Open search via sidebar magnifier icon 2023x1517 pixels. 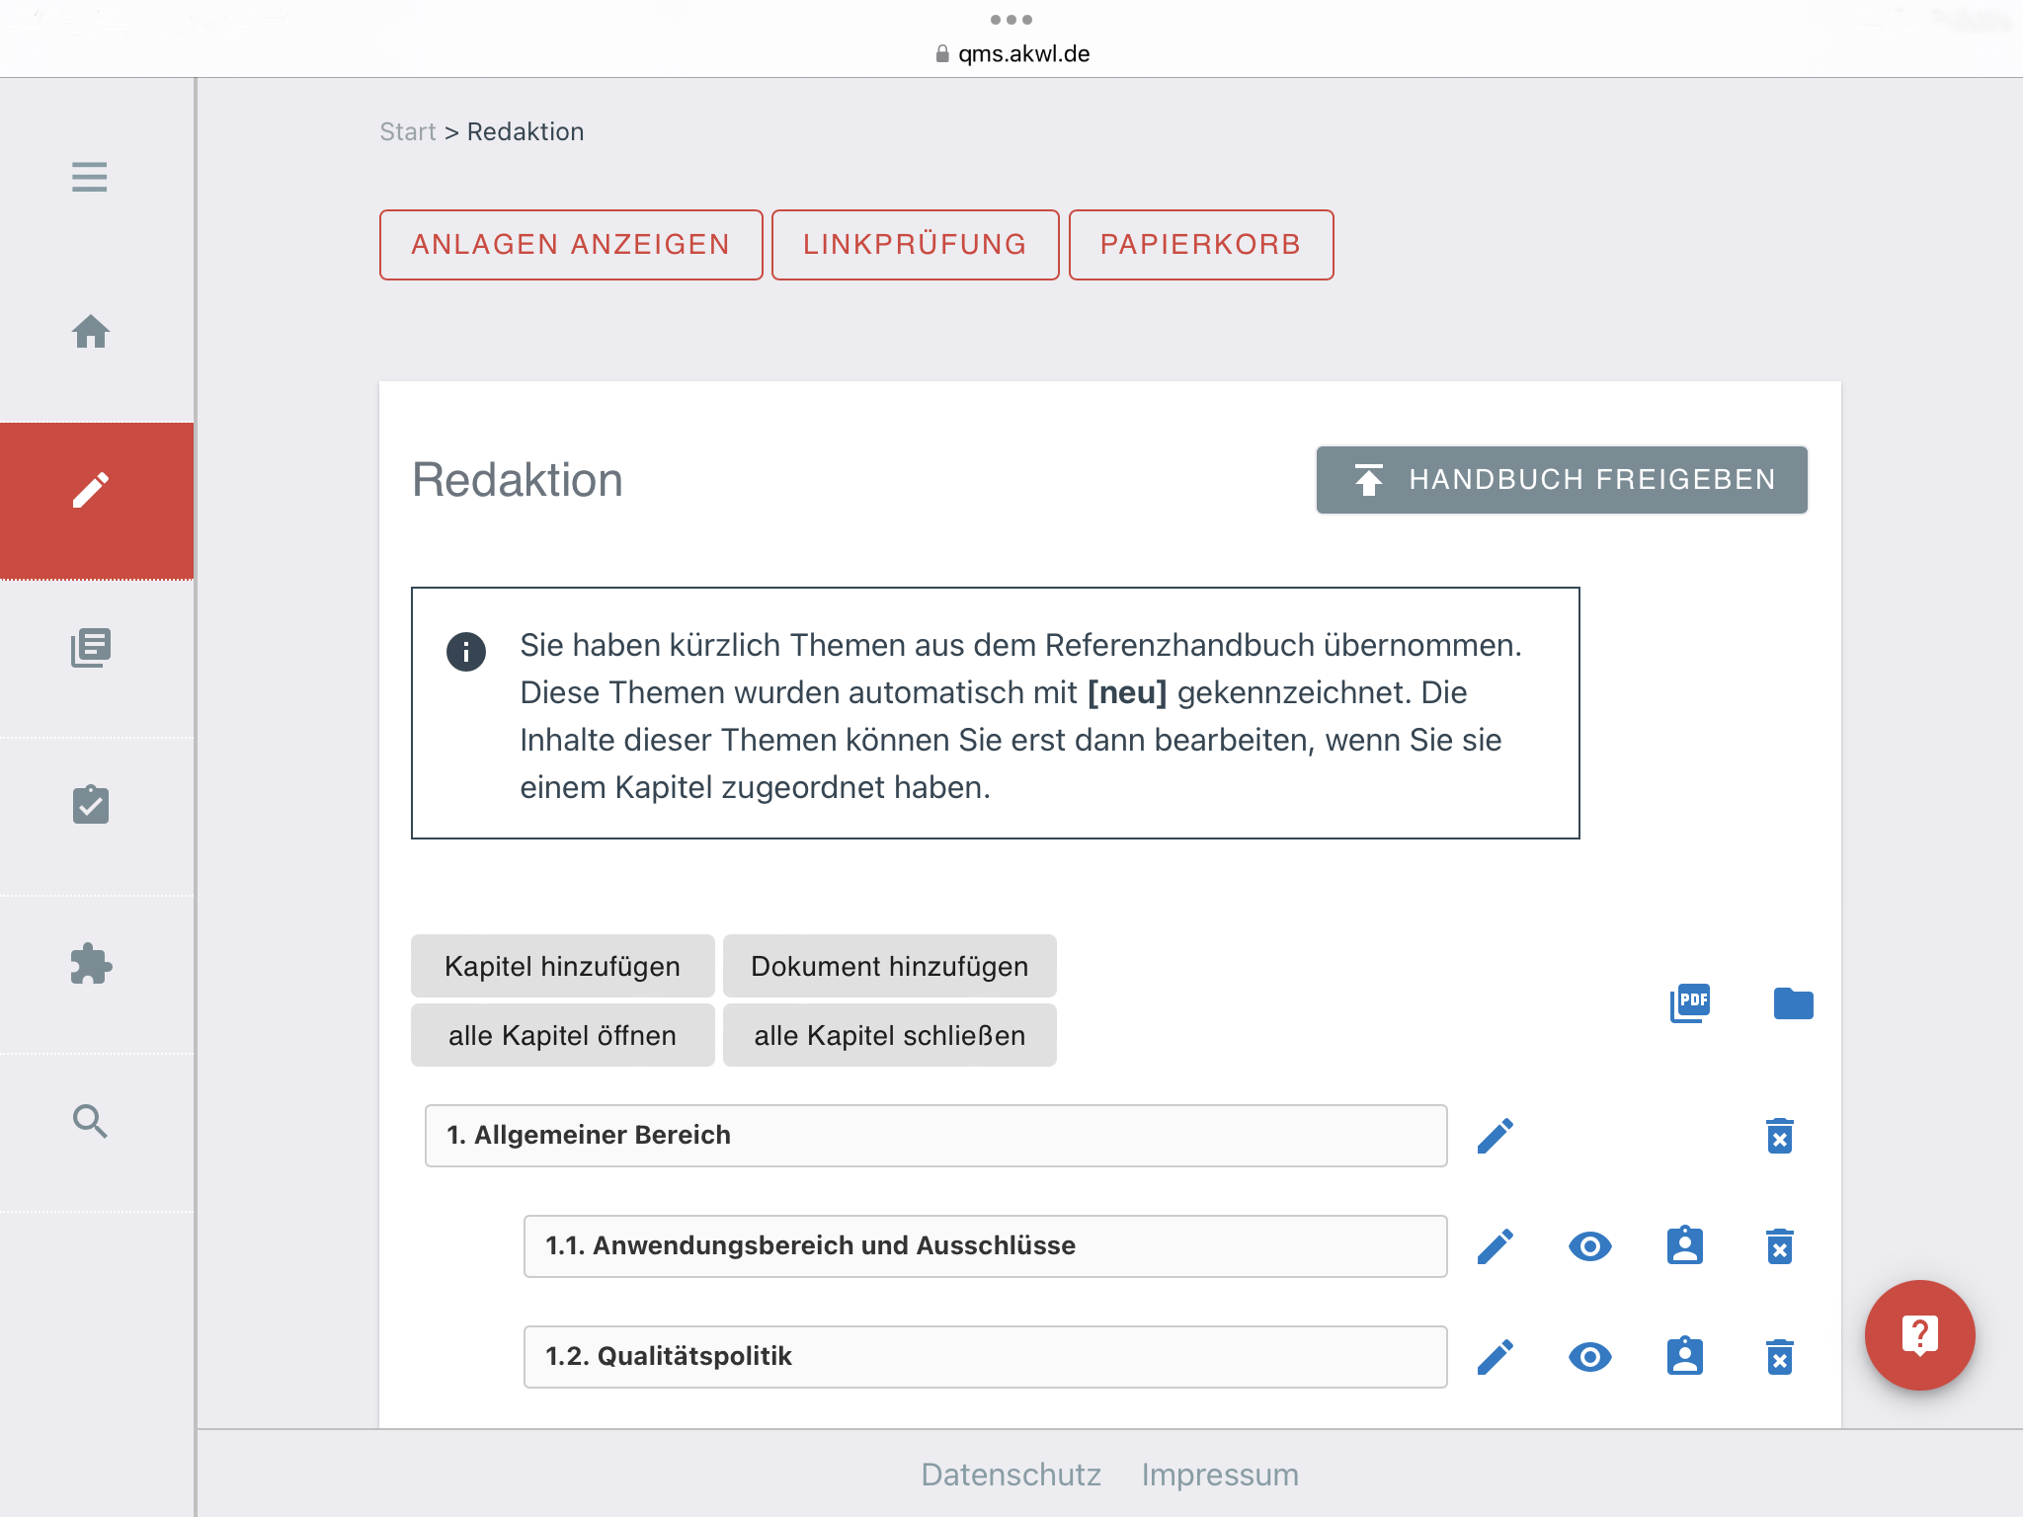pos(90,1121)
